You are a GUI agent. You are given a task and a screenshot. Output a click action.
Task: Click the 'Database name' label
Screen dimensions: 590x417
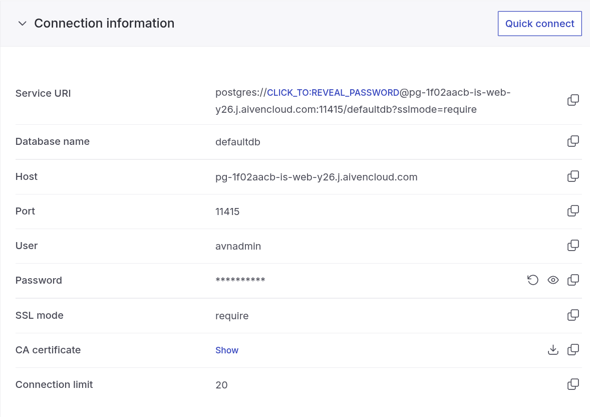(x=52, y=142)
